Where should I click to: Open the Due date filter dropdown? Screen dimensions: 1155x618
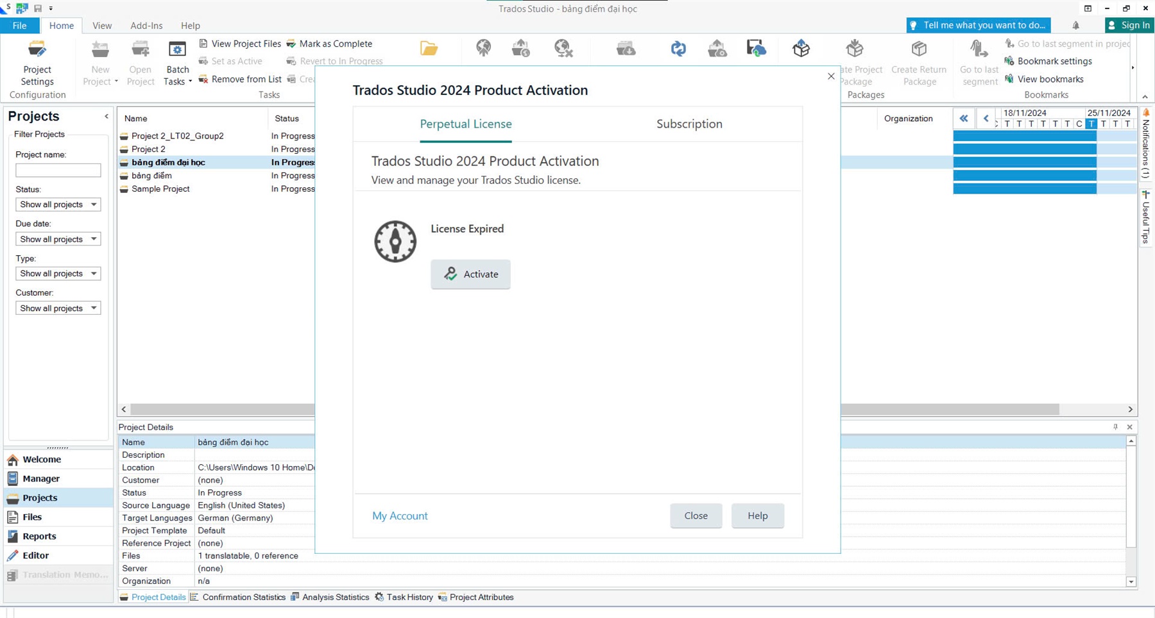pyautogui.click(x=58, y=239)
